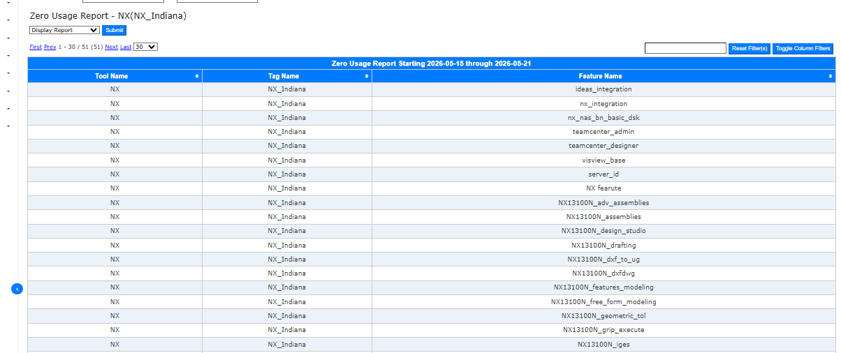The width and height of the screenshot is (841, 353).
Task: Select the Zero Usage Report date range title
Action: point(432,63)
